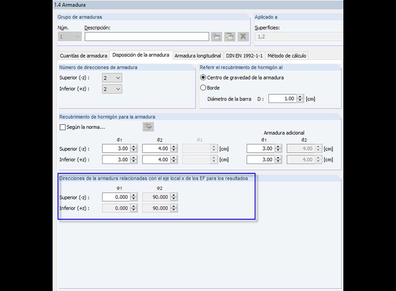
Task: Open Armadura longitudinal tab
Action: coord(198,56)
